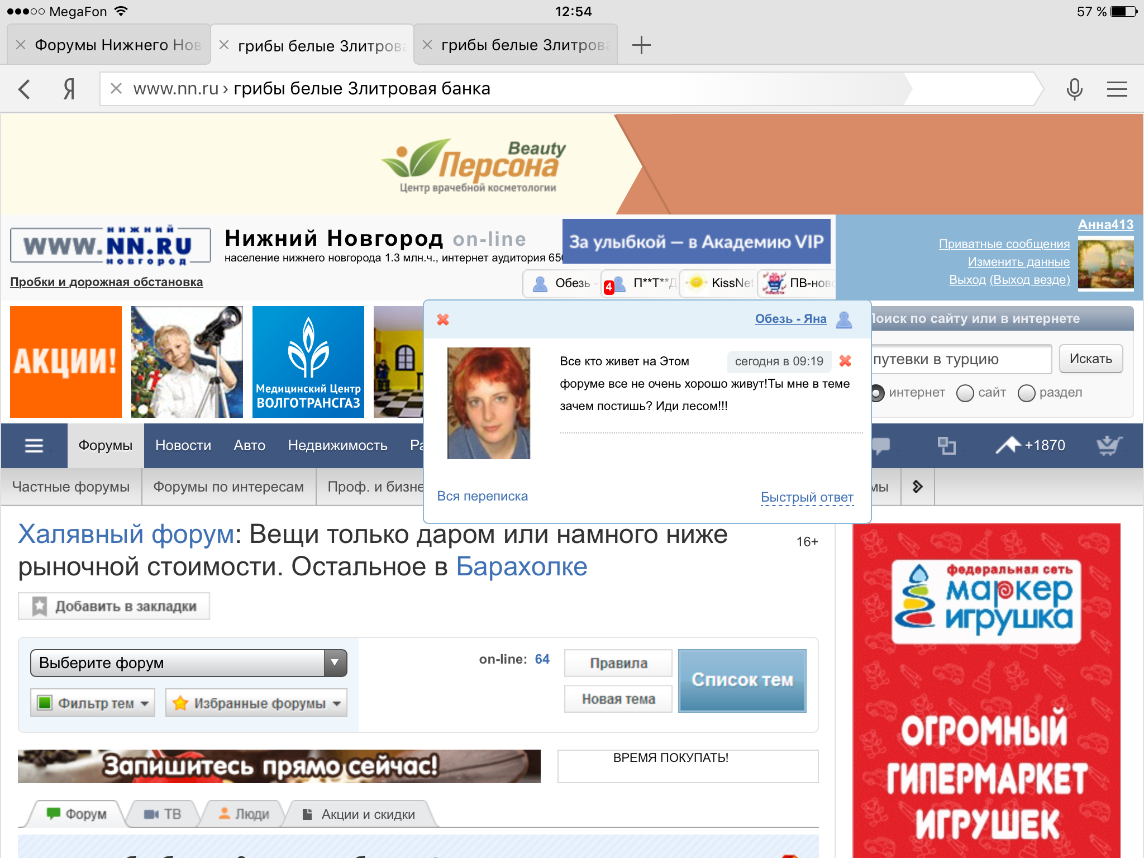Tap the Yandex 'Я' home icon

69,89
